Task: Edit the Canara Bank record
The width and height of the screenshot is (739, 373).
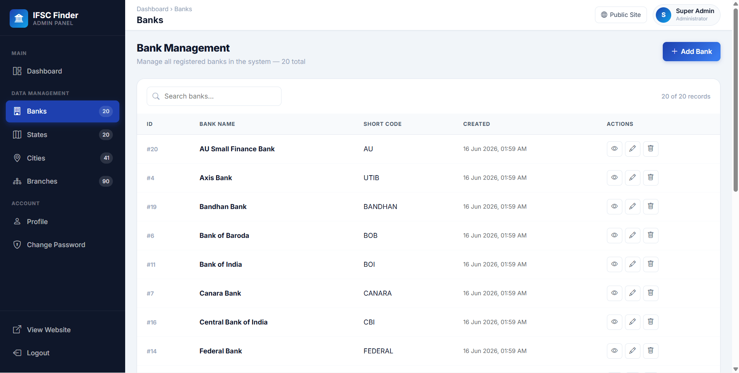Action: tap(632, 293)
